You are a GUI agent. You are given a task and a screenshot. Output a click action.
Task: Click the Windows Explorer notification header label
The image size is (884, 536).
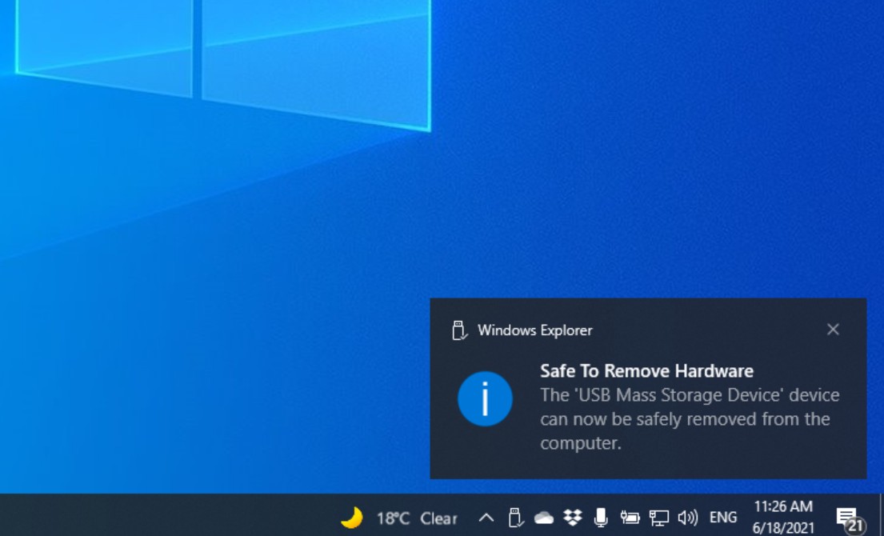tap(534, 330)
